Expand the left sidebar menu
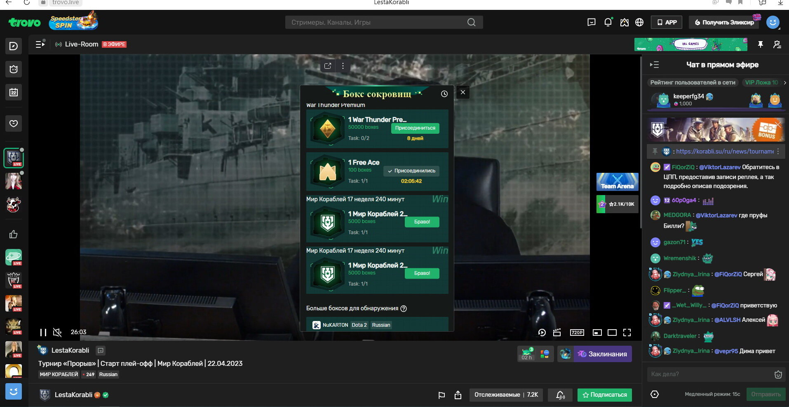Screen dimensions: 789x407 40,44
